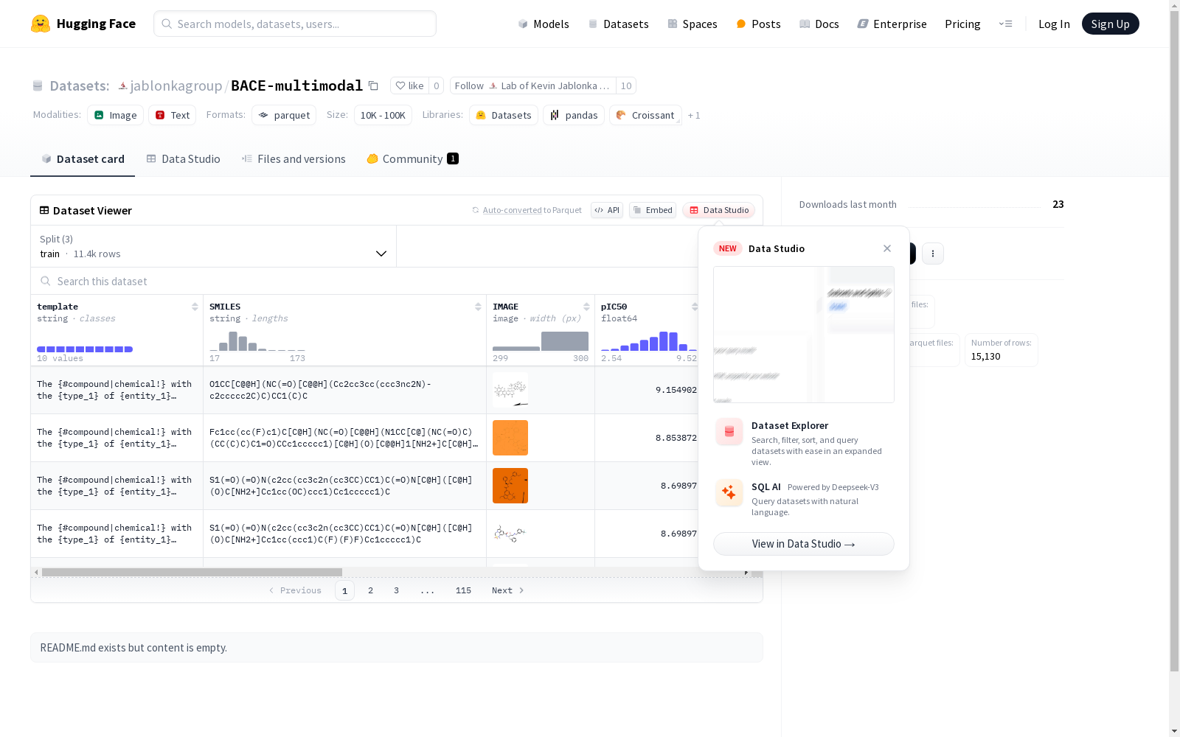
Task: Go to page 3 of the table
Action: [x=396, y=590]
